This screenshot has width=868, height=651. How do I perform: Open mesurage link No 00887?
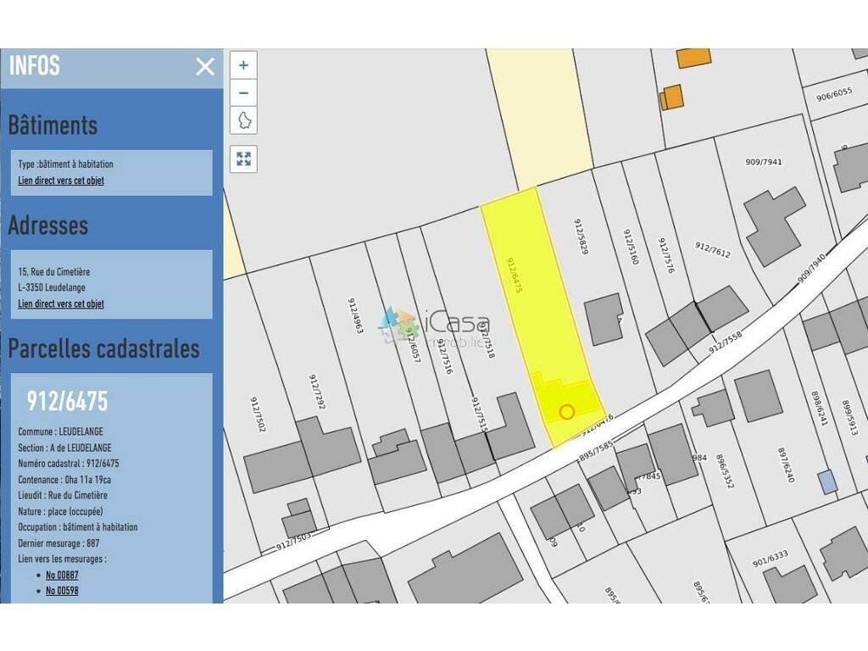point(62,575)
